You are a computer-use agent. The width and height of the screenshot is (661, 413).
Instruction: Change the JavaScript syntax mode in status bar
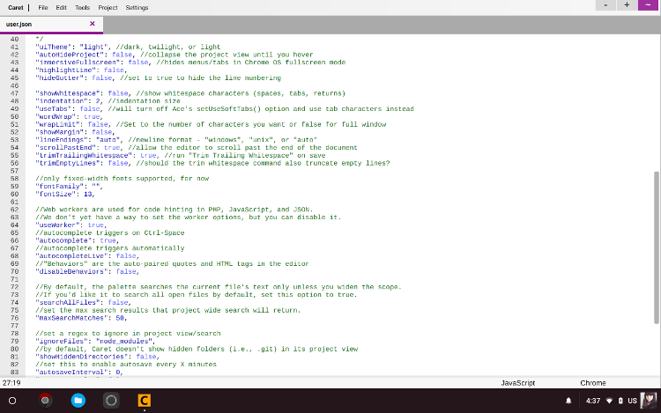(x=518, y=383)
